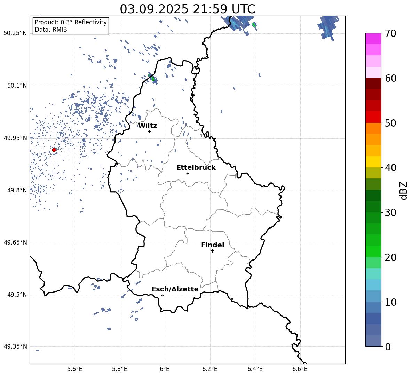
Task: Click the Product: 0.3° Reflectivity text
Action: pyautogui.click(x=71, y=22)
